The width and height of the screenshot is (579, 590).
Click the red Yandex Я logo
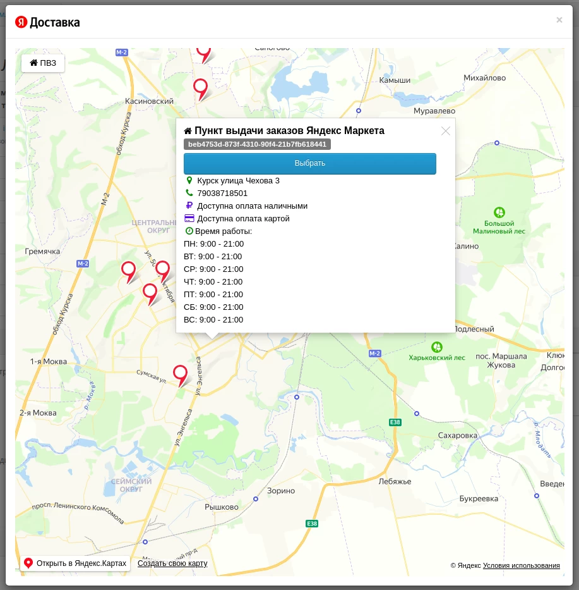[x=21, y=22]
